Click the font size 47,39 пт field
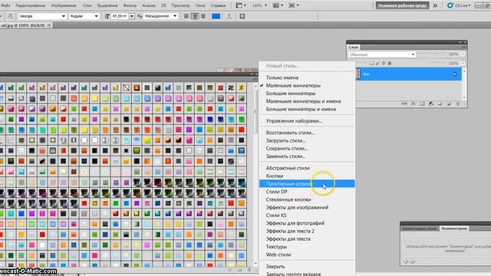Image resolution: width=491 pixels, height=276 pixels. click(x=120, y=16)
